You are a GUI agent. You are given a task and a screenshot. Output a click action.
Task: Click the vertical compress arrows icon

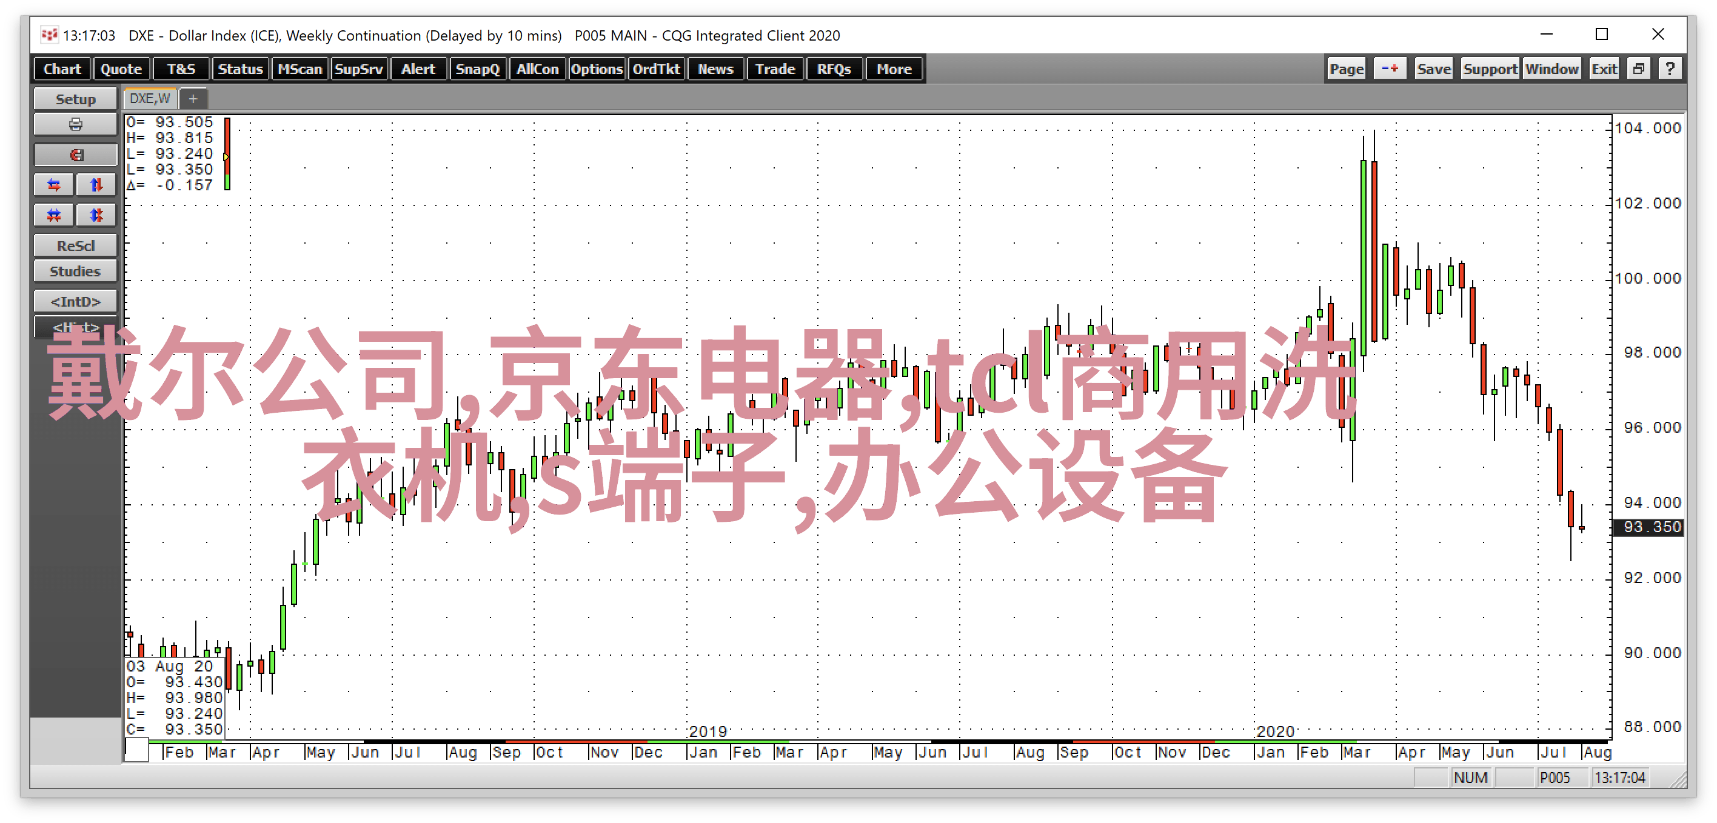tap(96, 215)
